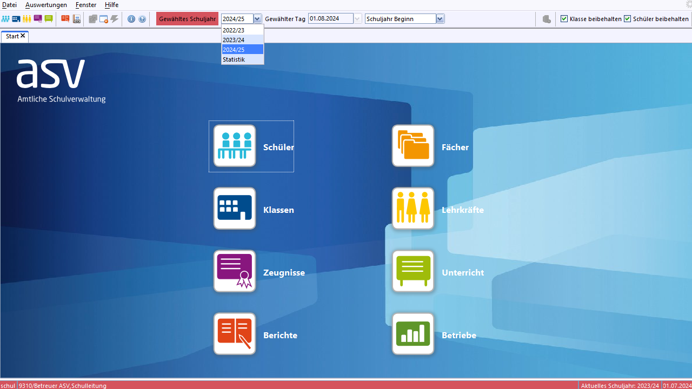Select Statistik from the year list
This screenshot has width=692, height=389.
[x=242, y=59]
